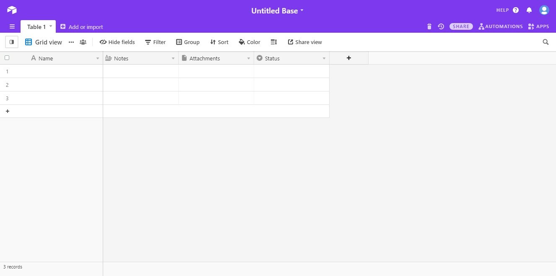Click the SHARE button
Viewport: 556px width, 276px height.
click(x=461, y=26)
